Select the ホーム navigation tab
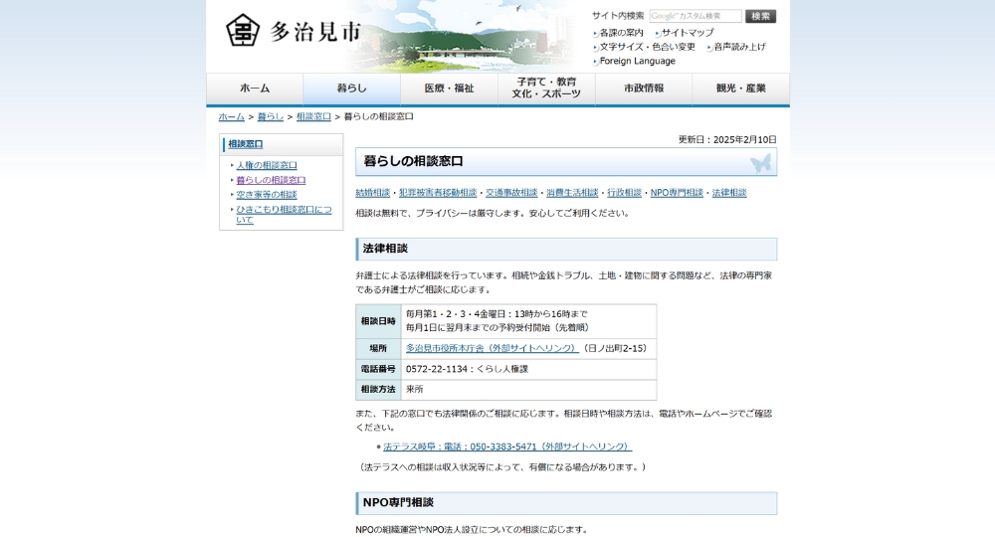This screenshot has width=995, height=537. coord(255,89)
